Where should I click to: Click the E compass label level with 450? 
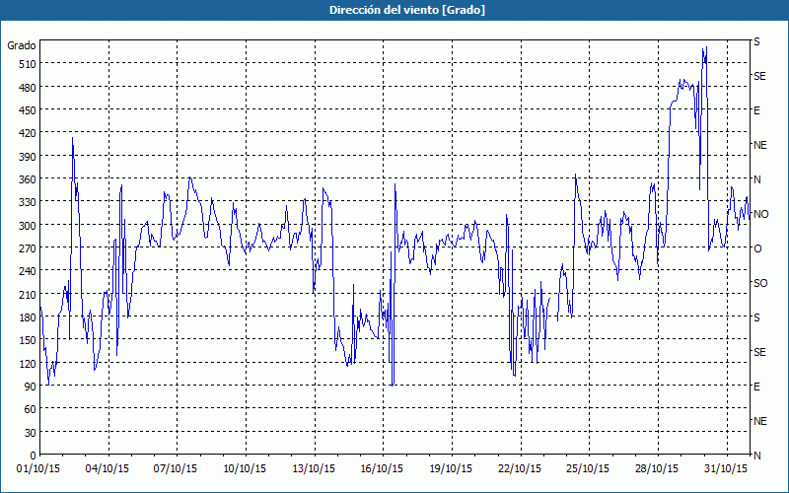click(x=756, y=110)
